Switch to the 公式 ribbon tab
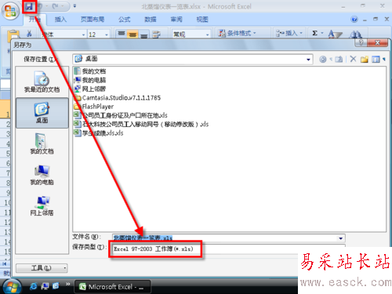 125,20
